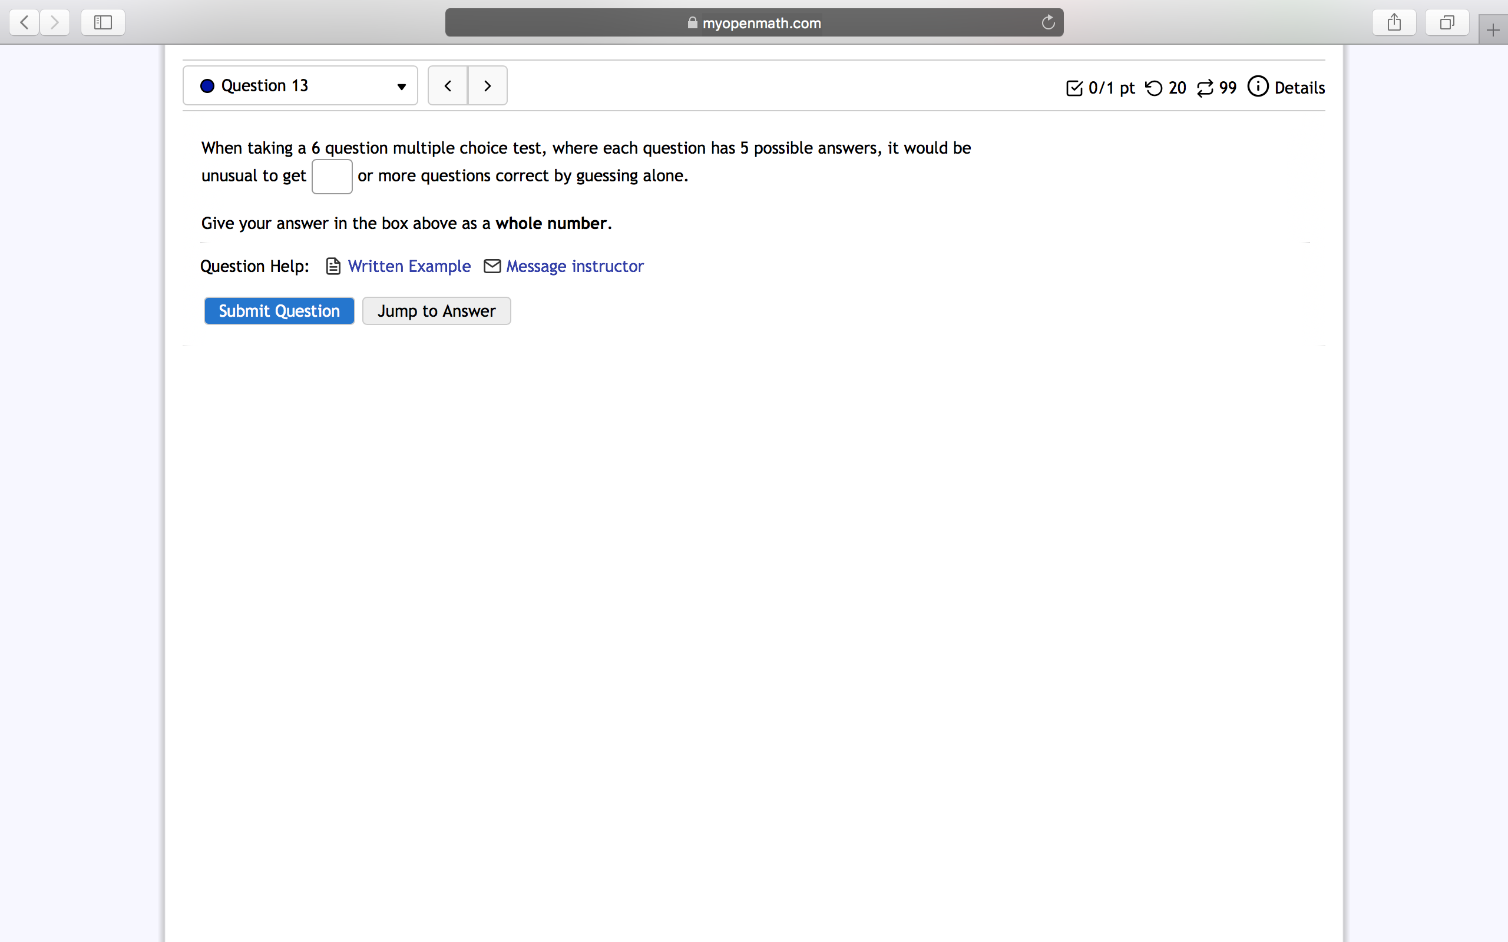Viewport: 1508px width, 942px height.
Task: Show all tabs overview icon
Action: (1447, 23)
